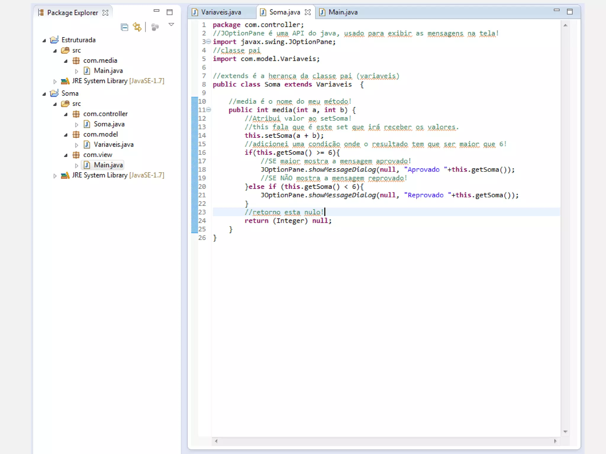The image size is (606, 454).
Task: Maximize the editor area
Action: [570, 12]
